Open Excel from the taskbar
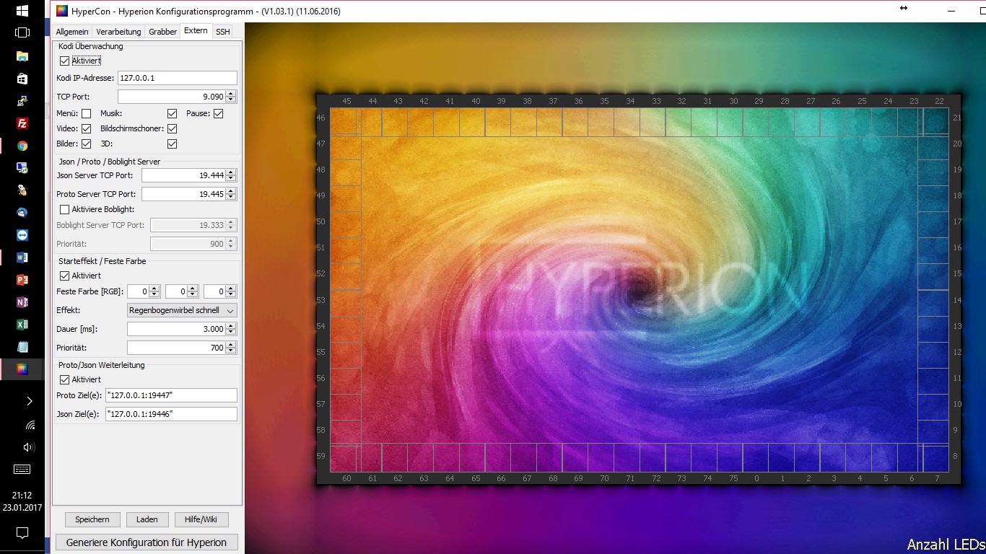986x554 pixels. [22, 325]
